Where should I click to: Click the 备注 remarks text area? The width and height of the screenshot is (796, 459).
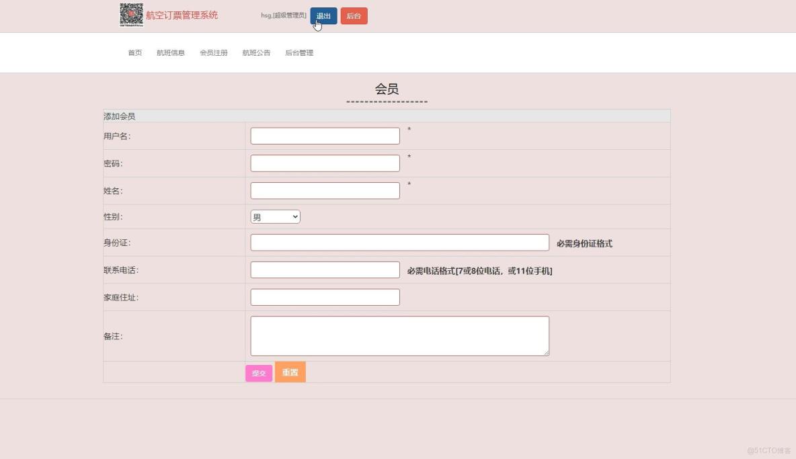tap(399, 335)
